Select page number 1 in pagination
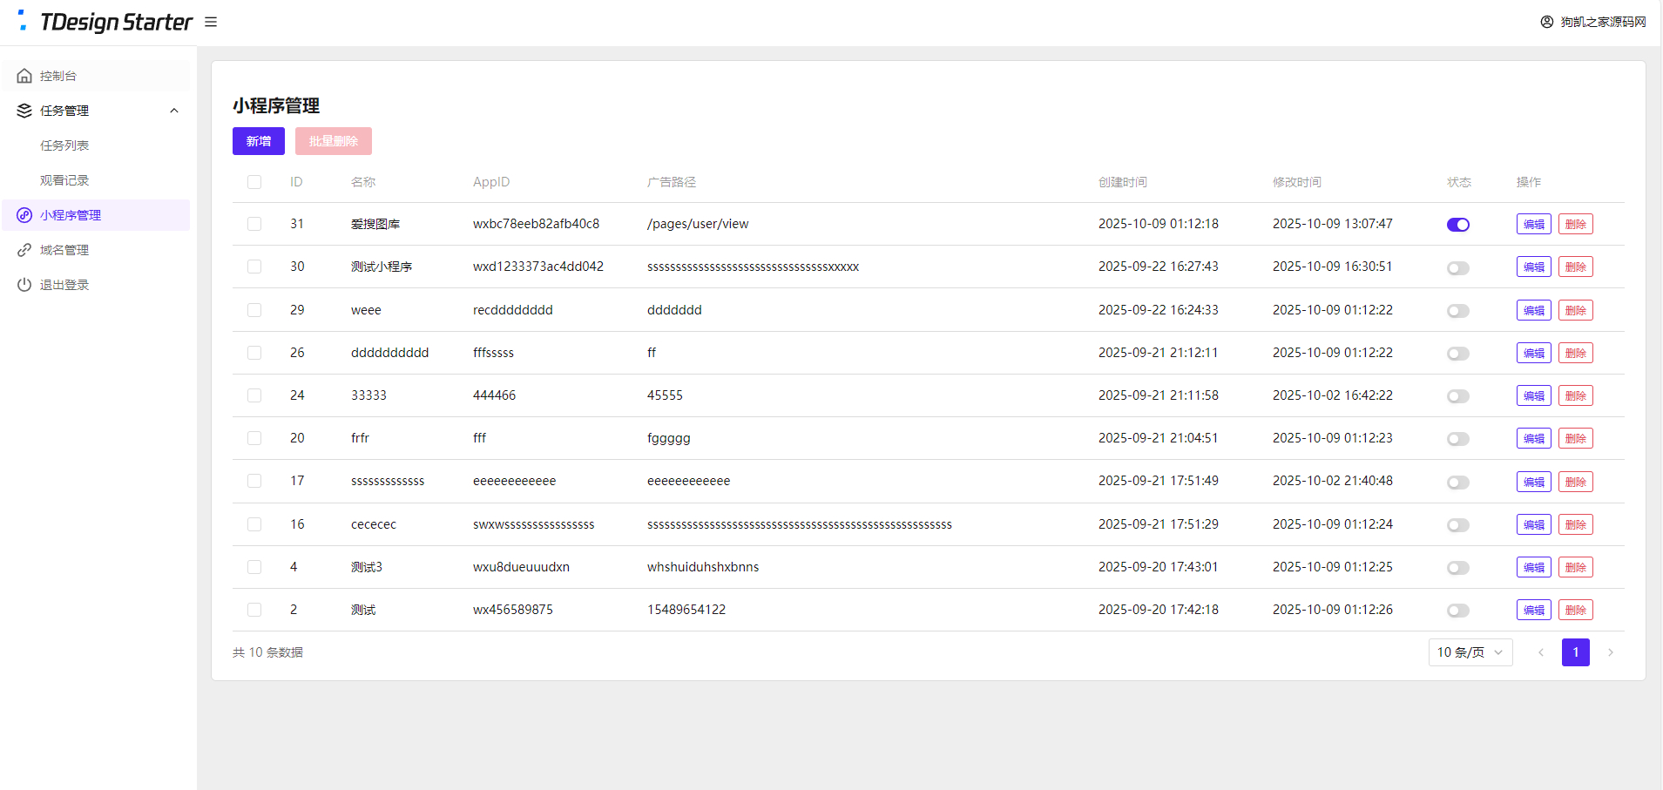 [1575, 652]
